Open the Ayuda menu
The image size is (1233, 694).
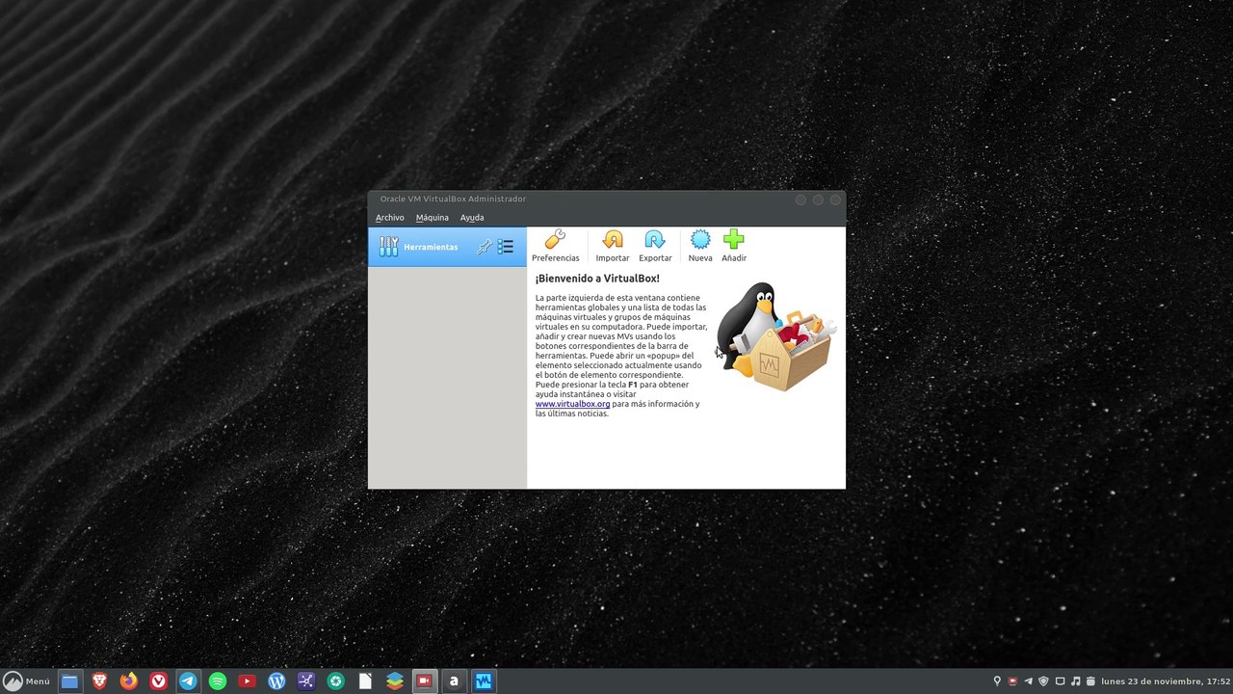click(x=472, y=218)
